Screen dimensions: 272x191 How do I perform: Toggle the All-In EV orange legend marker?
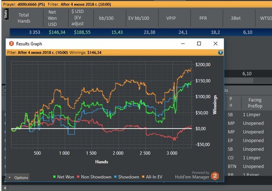143,177
